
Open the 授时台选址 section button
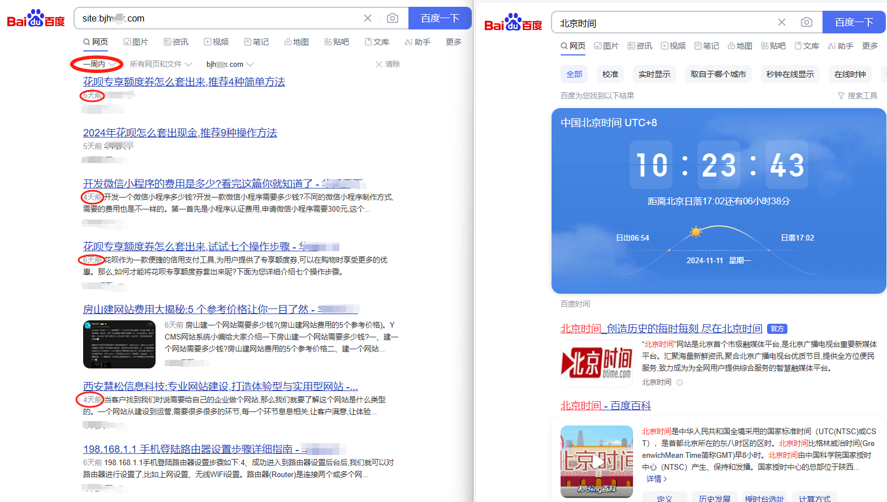pyautogui.click(x=765, y=497)
